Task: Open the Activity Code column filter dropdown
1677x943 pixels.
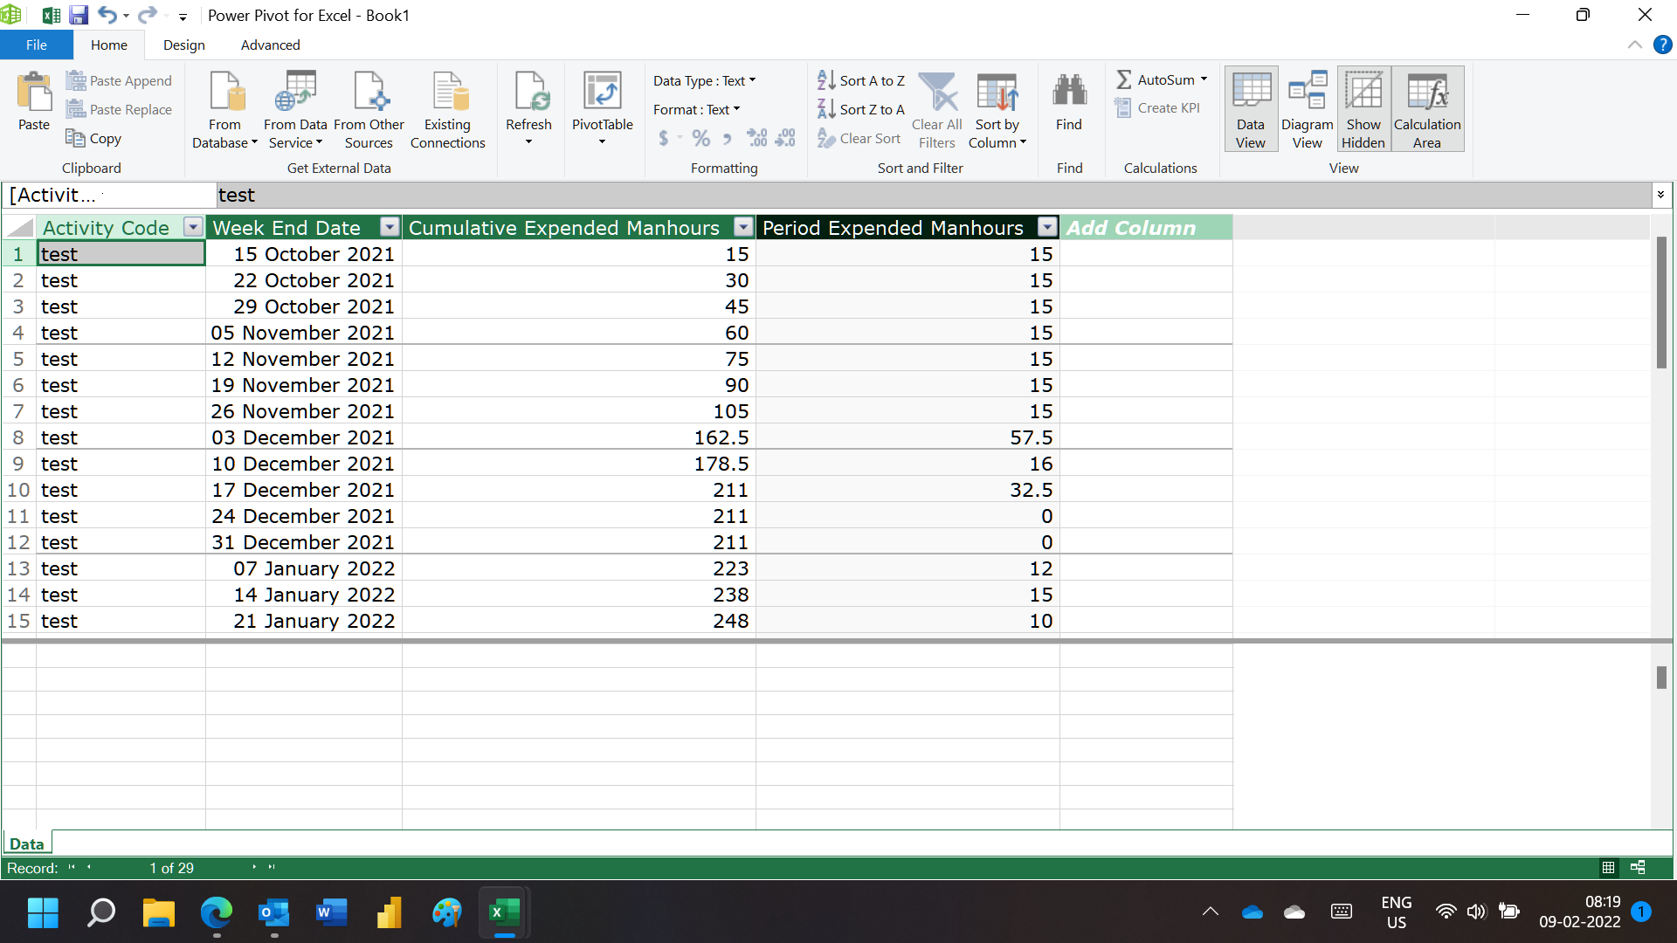Action: pyautogui.click(x=193, y=227)
